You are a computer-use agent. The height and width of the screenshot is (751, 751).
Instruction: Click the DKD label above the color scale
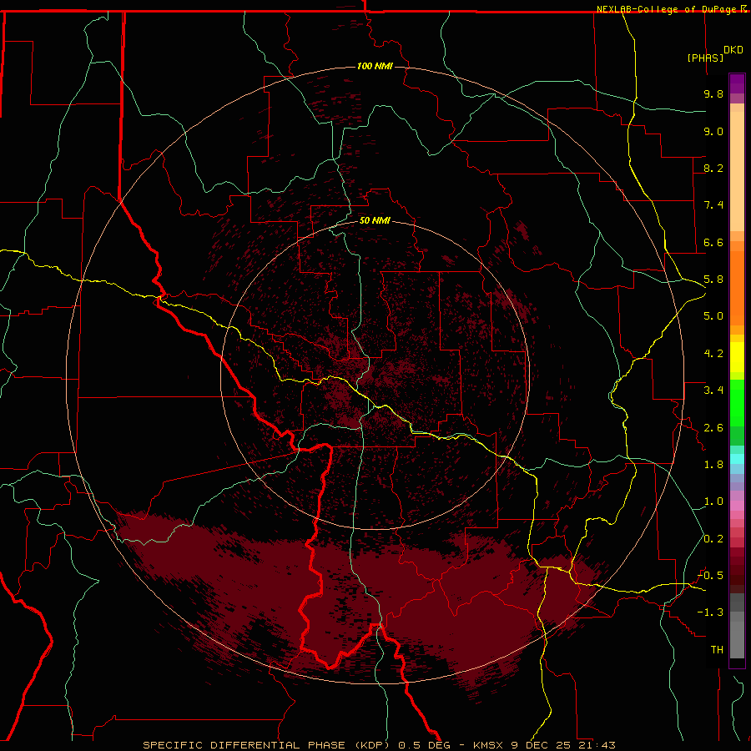click(733, 50)
